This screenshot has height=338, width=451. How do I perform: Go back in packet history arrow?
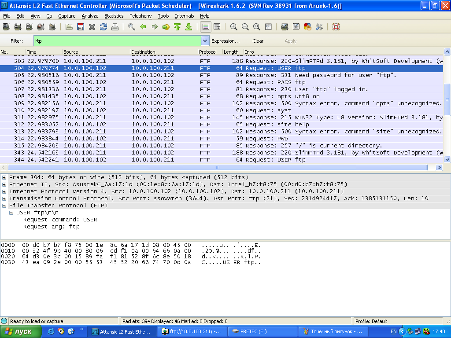pyautogui.click(x=143, y=27)
